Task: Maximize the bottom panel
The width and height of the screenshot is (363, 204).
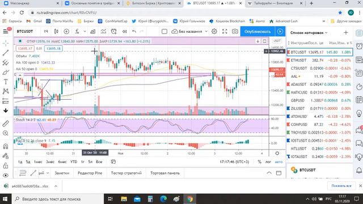Action: (x=278, y=173)
